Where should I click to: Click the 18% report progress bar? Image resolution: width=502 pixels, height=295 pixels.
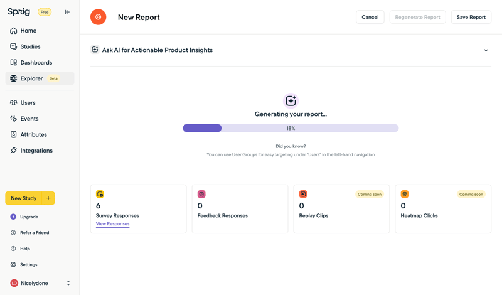[x=291, y=128]
